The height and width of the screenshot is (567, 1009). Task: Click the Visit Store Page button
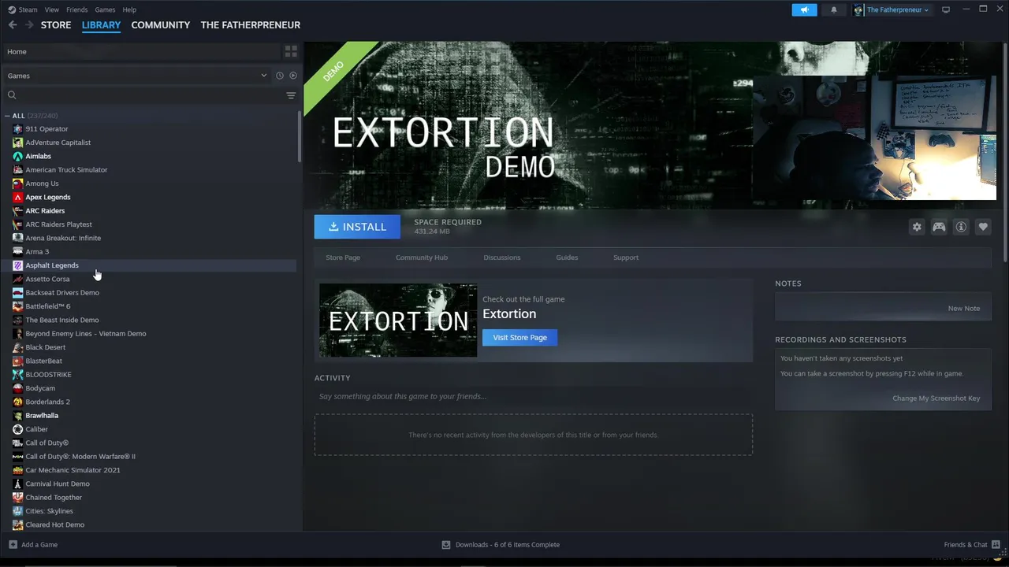click(519, 337)
